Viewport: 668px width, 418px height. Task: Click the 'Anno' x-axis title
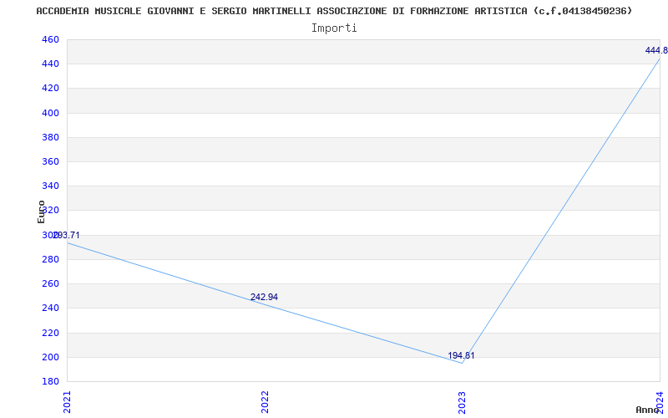[648, 410]
